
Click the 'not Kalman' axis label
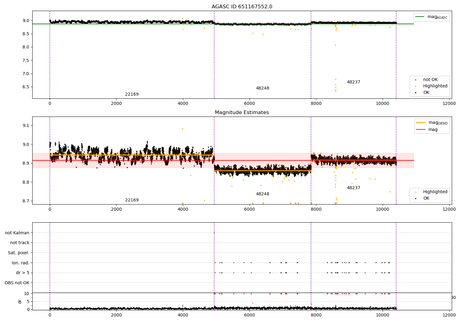(17, 233)
